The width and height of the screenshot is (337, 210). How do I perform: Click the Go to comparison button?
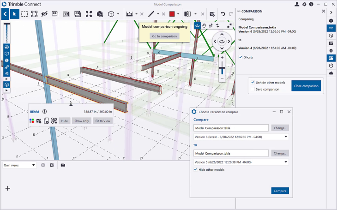pos(165,36)
